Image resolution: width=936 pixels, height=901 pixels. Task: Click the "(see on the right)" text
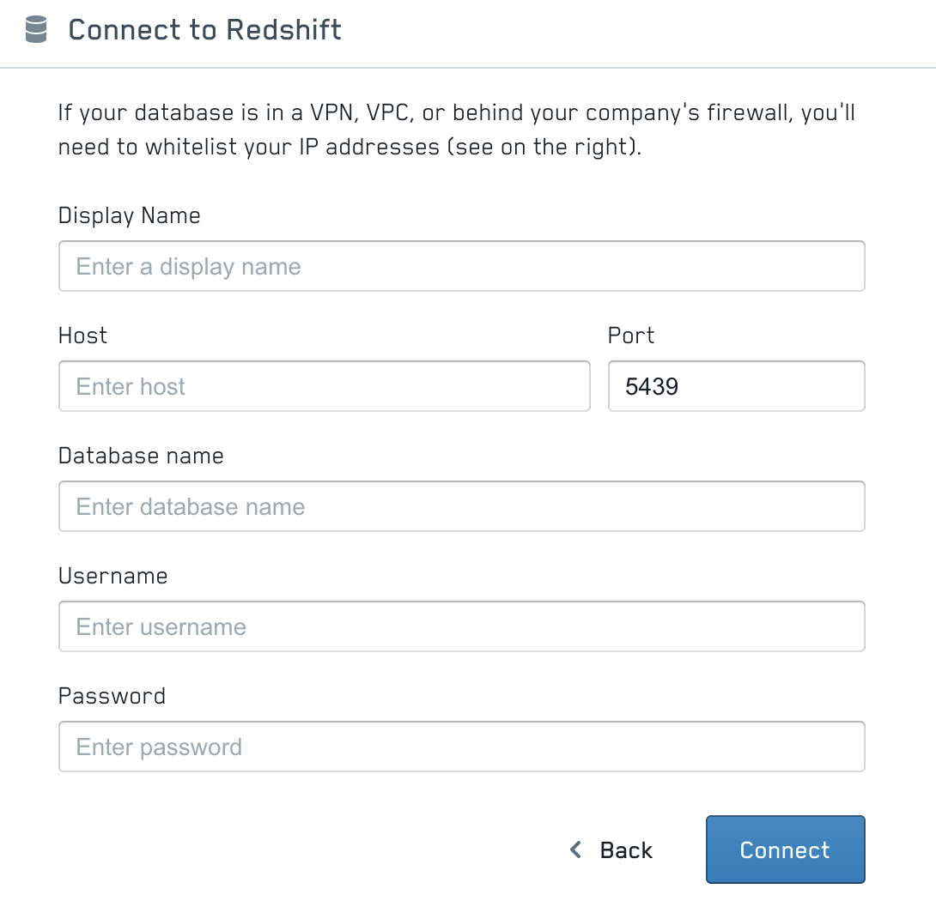(543, 147)
